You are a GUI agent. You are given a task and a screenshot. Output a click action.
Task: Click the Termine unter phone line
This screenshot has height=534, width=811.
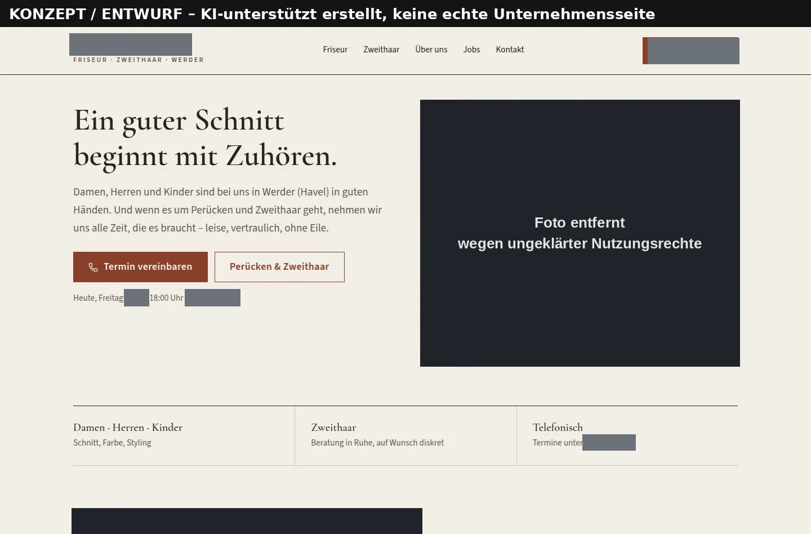click(584, 443)
